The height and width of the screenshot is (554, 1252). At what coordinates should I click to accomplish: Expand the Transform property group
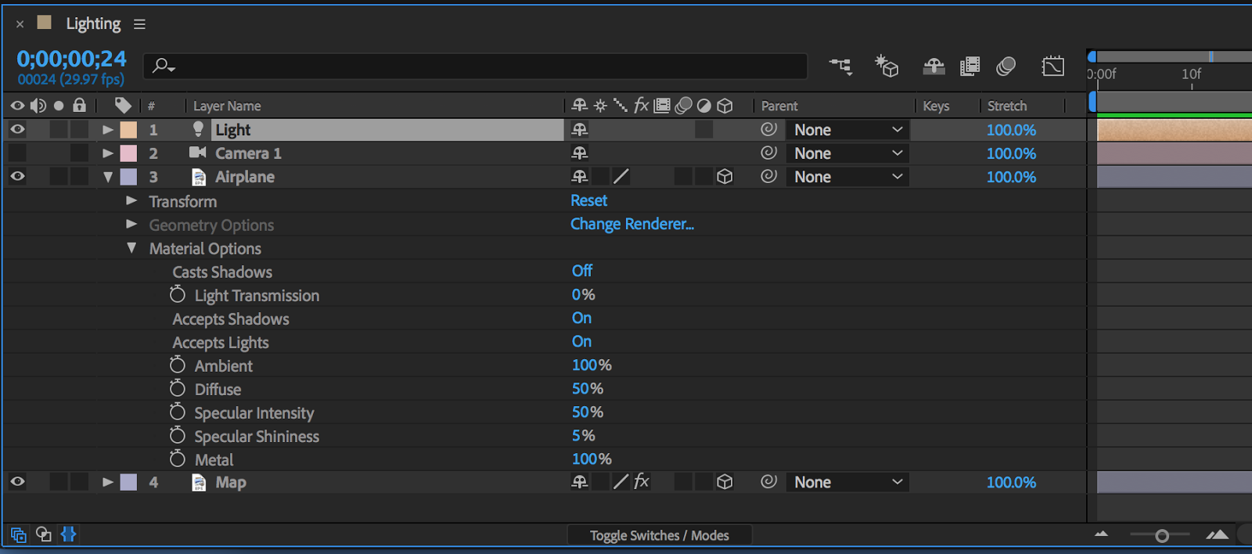[131, 200]
